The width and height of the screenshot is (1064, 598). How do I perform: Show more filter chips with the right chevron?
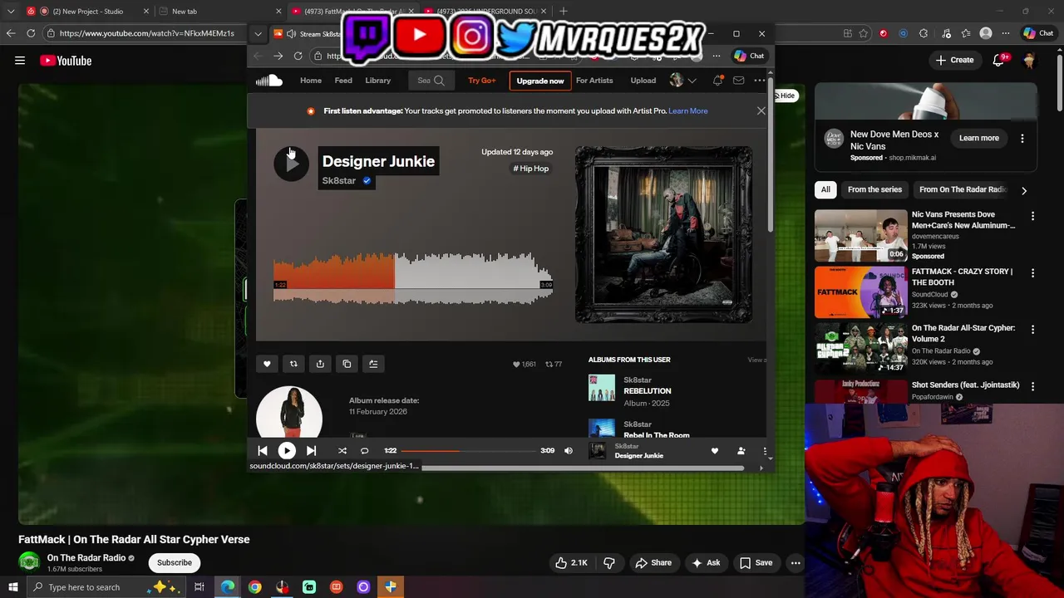click(1024, 190)
